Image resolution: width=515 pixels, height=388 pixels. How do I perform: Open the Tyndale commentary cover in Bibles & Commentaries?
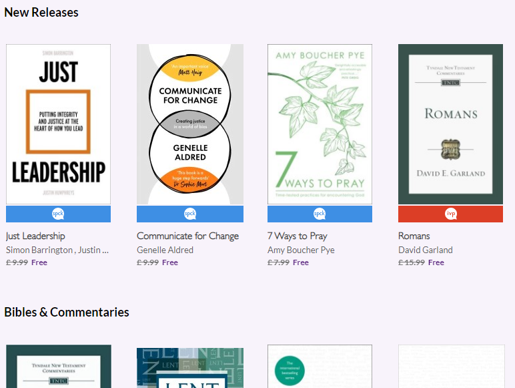pos(59,367)
